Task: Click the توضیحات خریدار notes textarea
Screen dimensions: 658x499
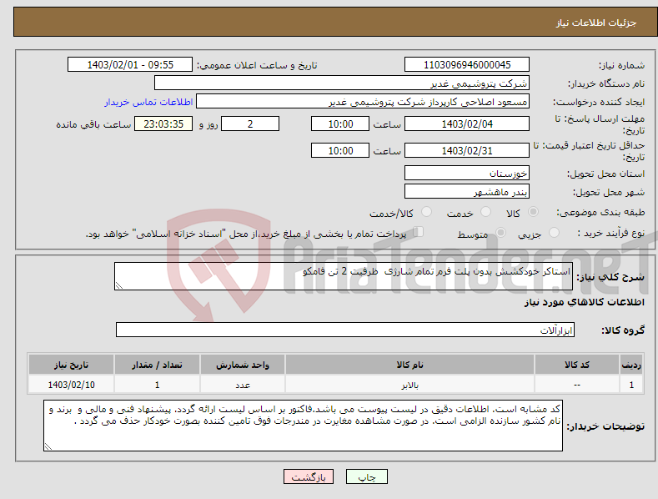Action: click(303, 426)
